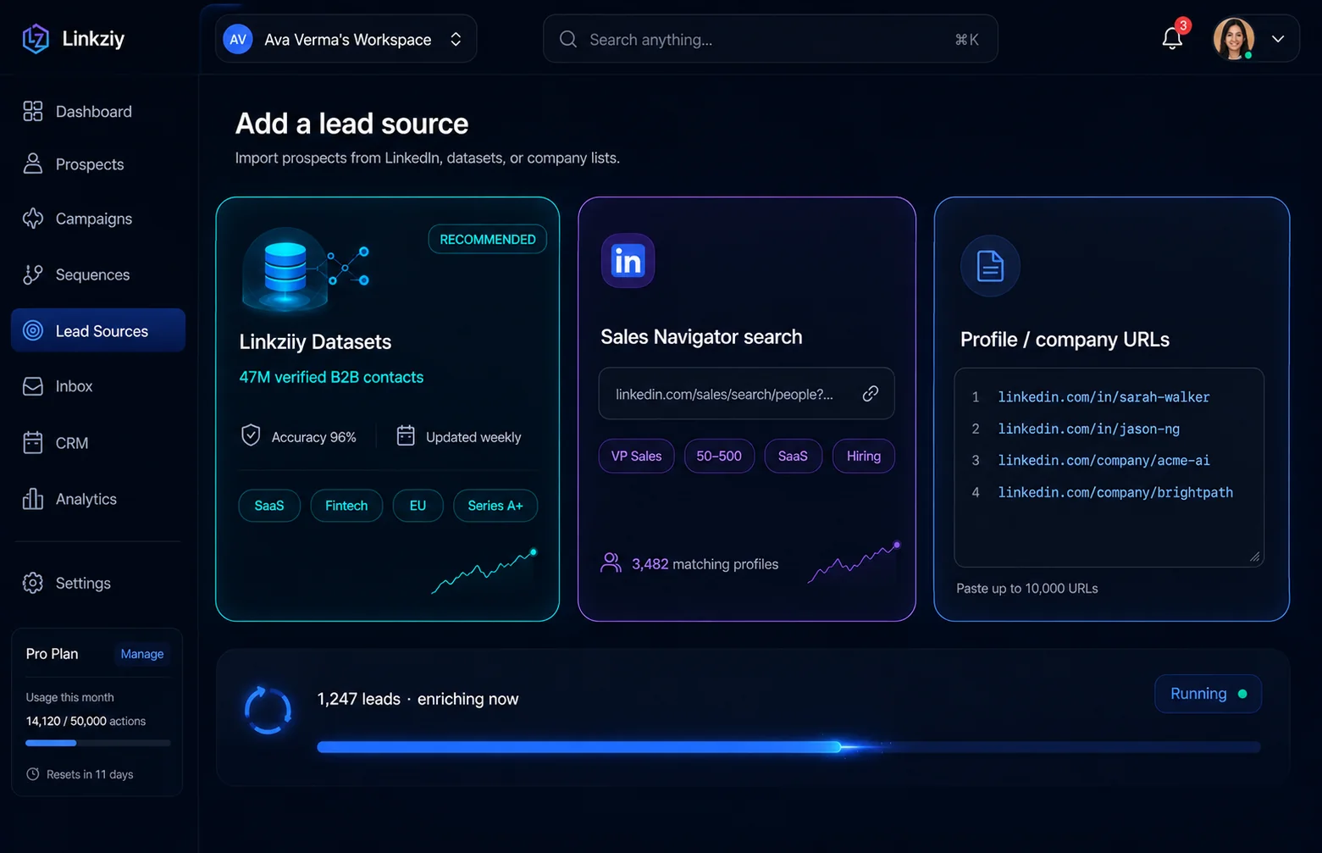Click the link chain icon in URL field
The width and height of the screenshot is (1322, 853).
(x=870, y=393)
